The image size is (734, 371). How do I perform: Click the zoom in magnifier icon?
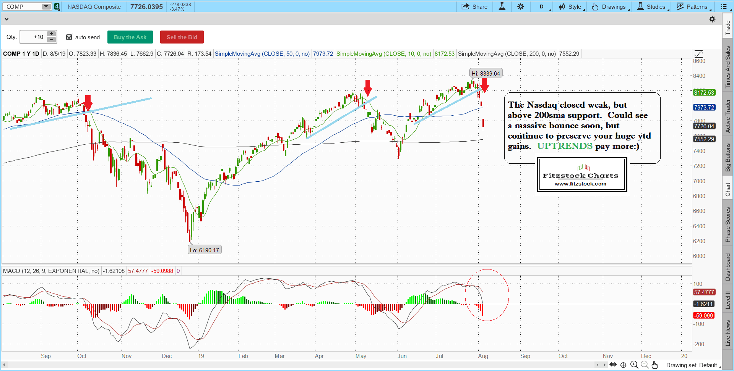tap(634, 365)
